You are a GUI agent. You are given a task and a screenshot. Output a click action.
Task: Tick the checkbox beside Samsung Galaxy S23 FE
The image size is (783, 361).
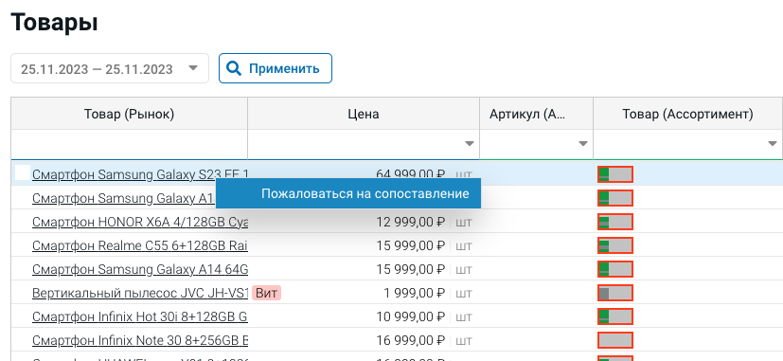(23, 172)
